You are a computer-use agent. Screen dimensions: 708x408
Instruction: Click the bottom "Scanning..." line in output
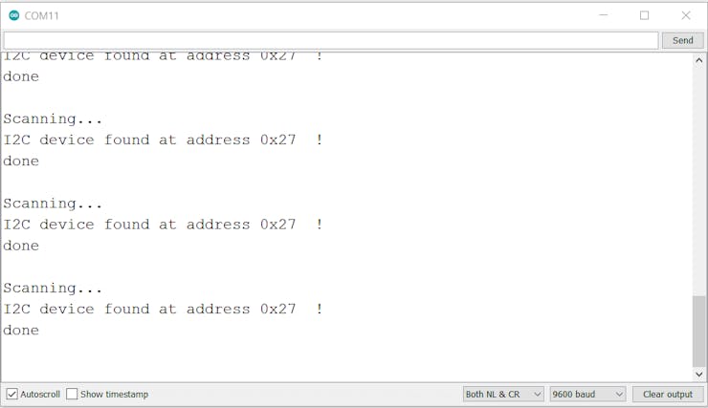53,288
